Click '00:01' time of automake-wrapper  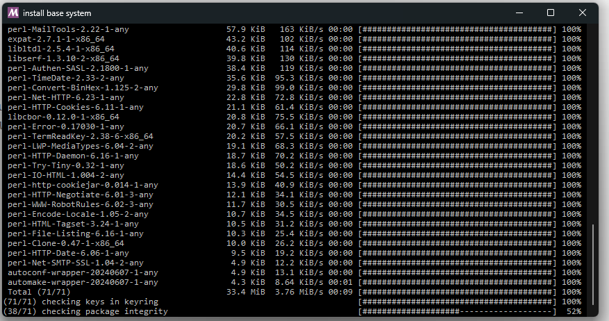pyautogui.click(x=341, y=282)
